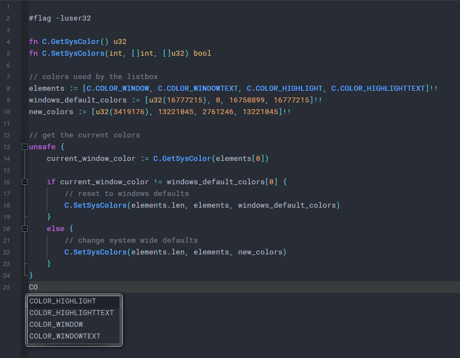Click the current_window_color declaration on line 14
The height and width of the screenshot is (358, 460).
click(91, 159)
